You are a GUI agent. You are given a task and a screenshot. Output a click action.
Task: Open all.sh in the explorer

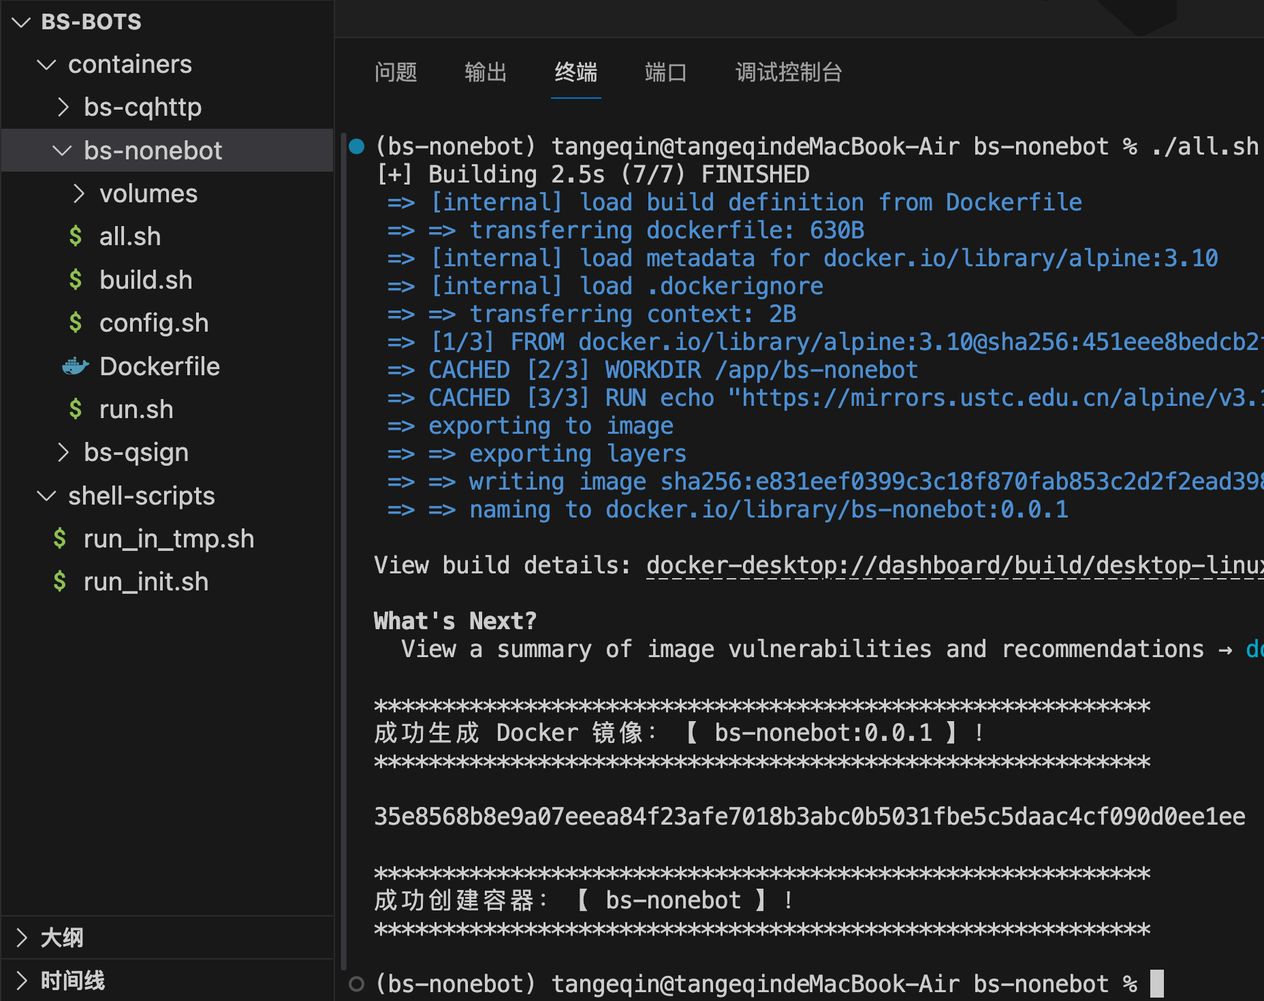coord(130,236)
